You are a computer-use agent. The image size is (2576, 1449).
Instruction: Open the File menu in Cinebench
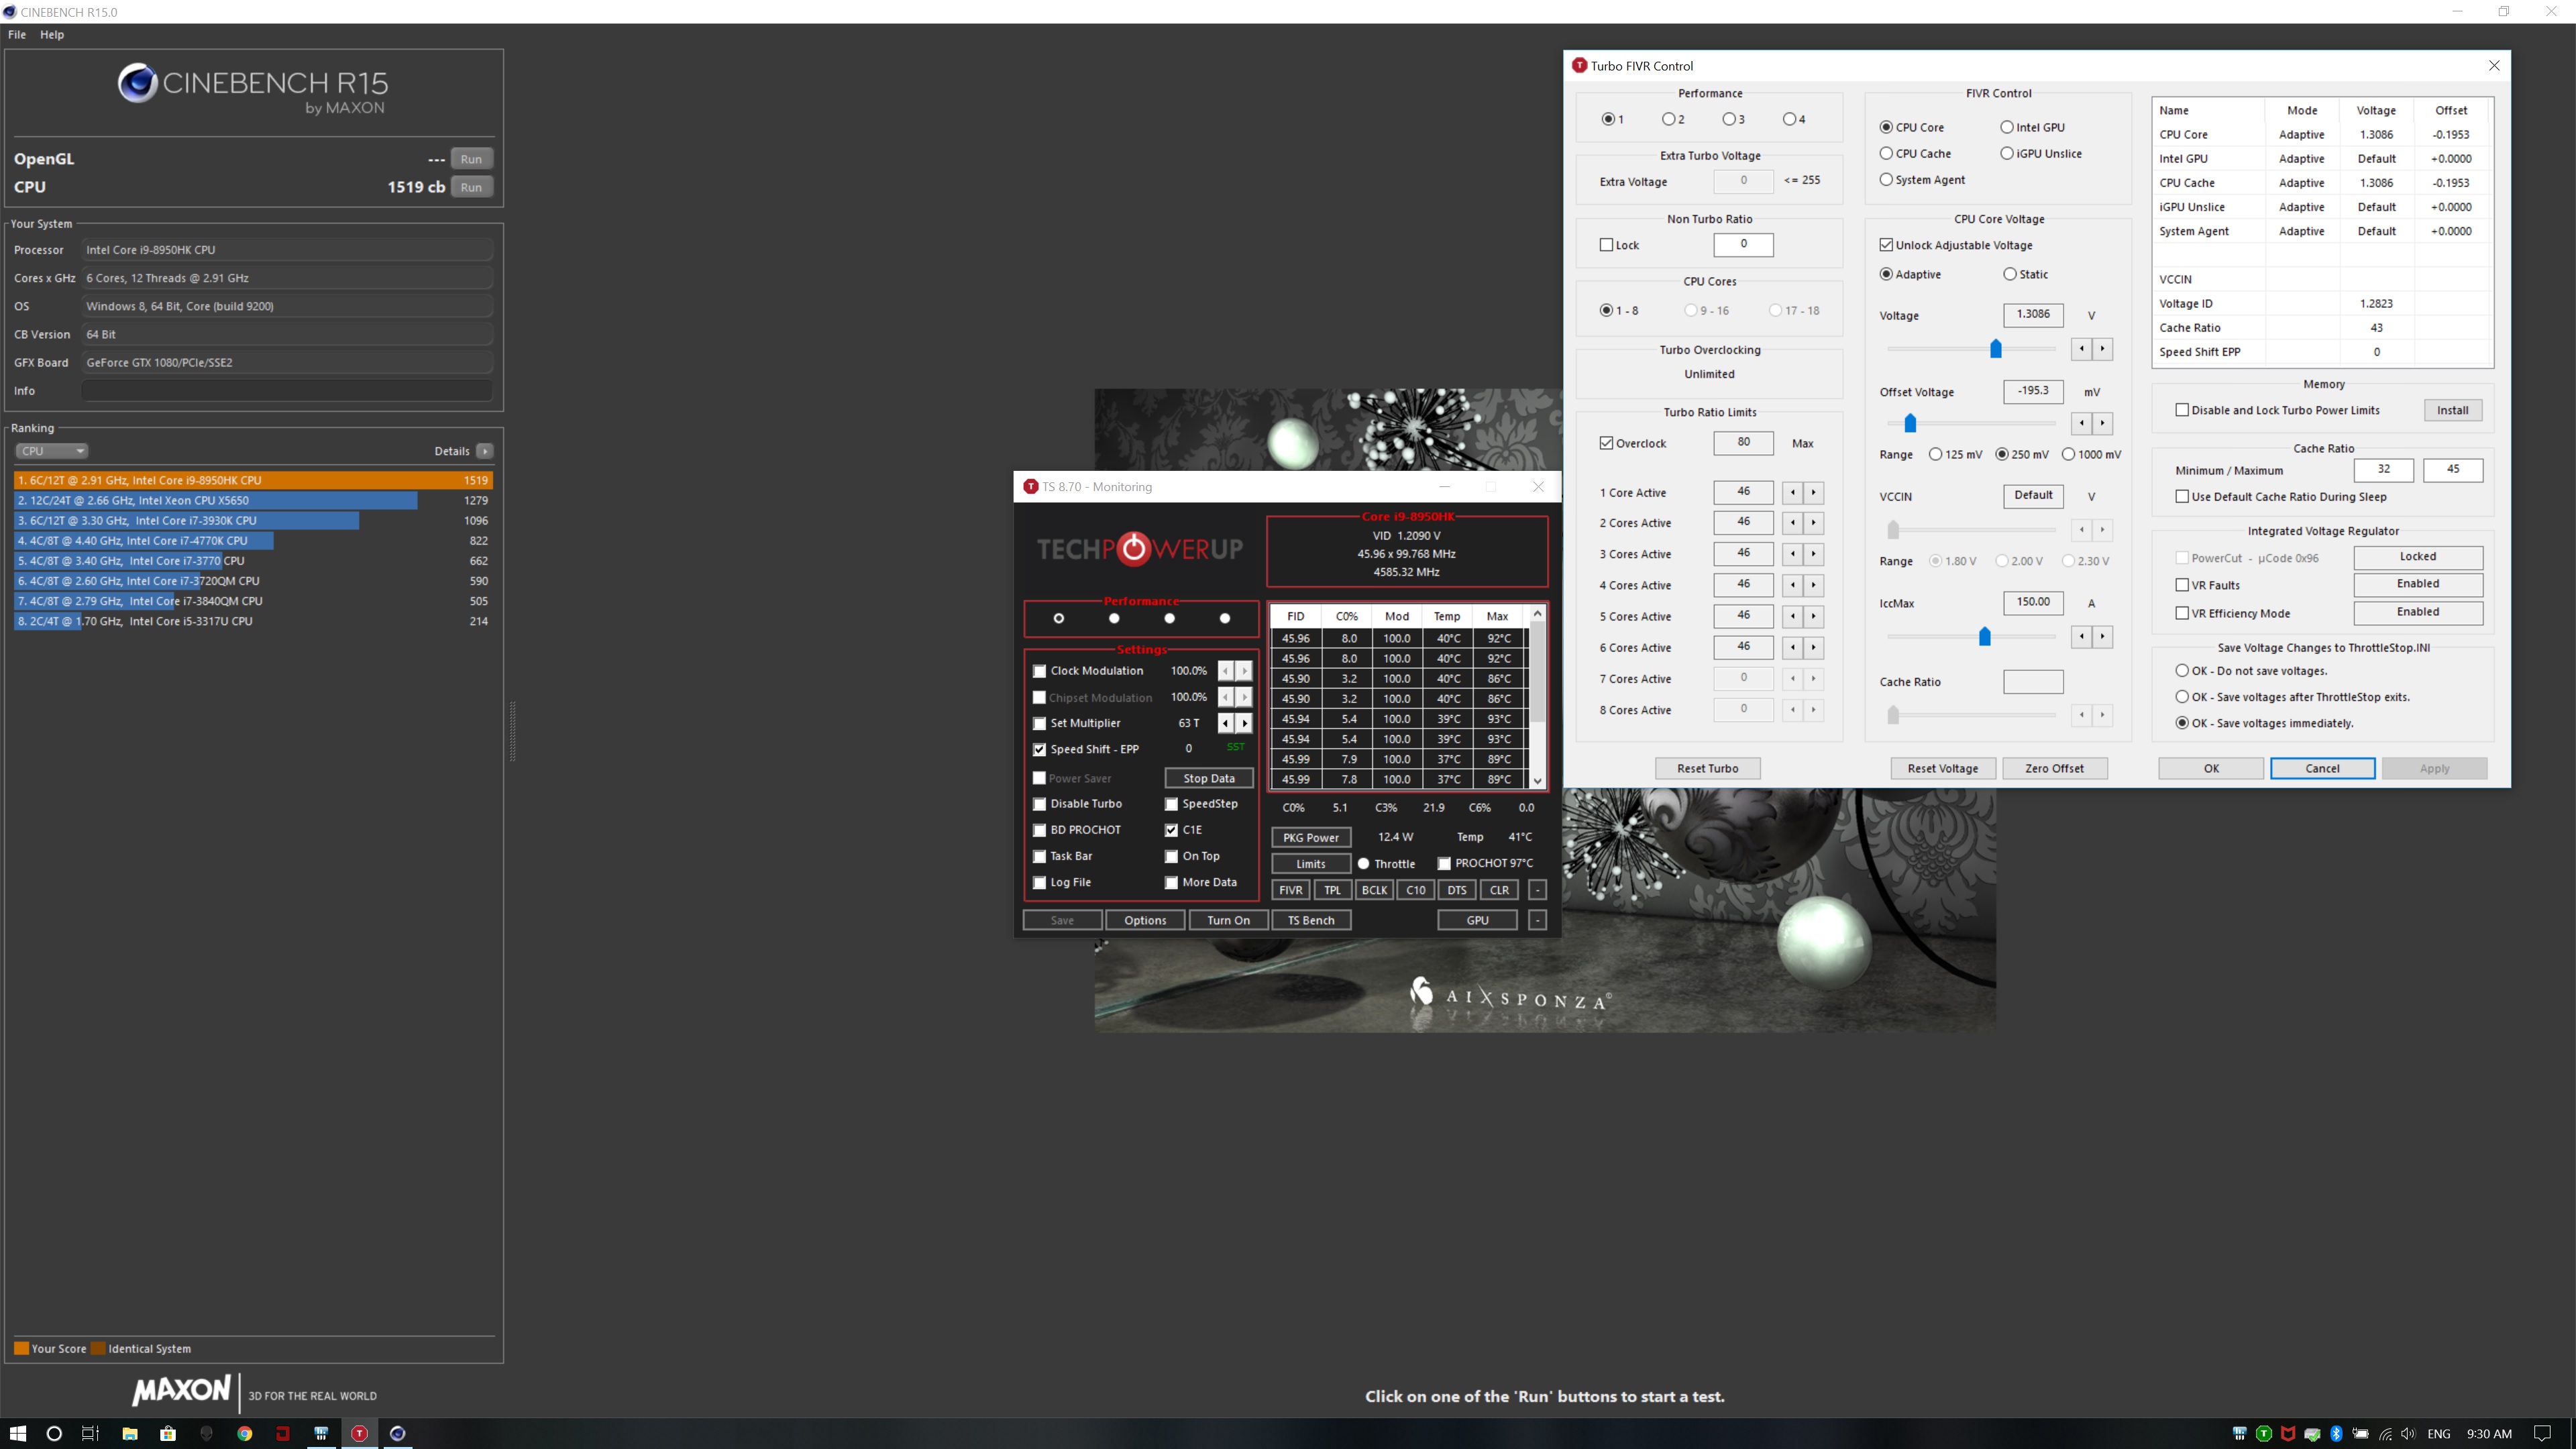[x=17, y=34]
